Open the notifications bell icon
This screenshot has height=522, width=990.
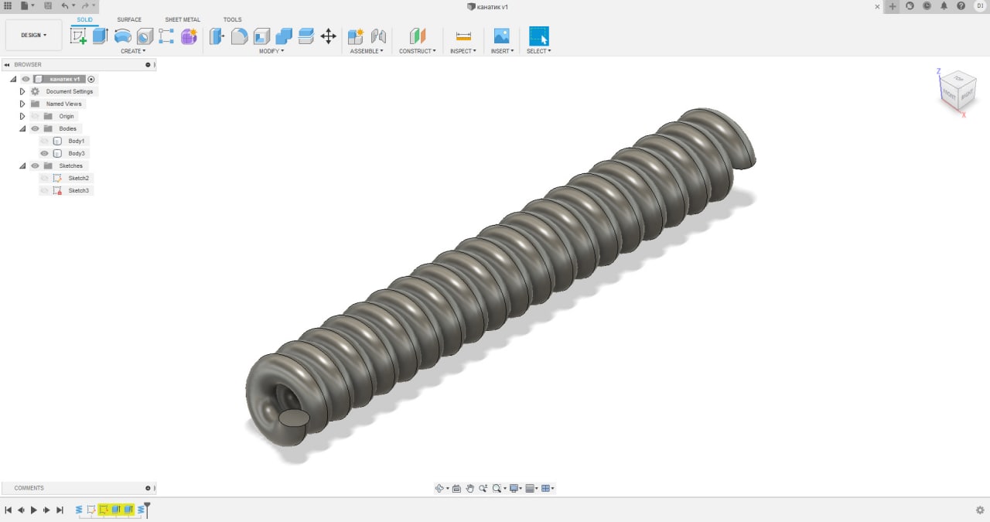tap(944, 6)
